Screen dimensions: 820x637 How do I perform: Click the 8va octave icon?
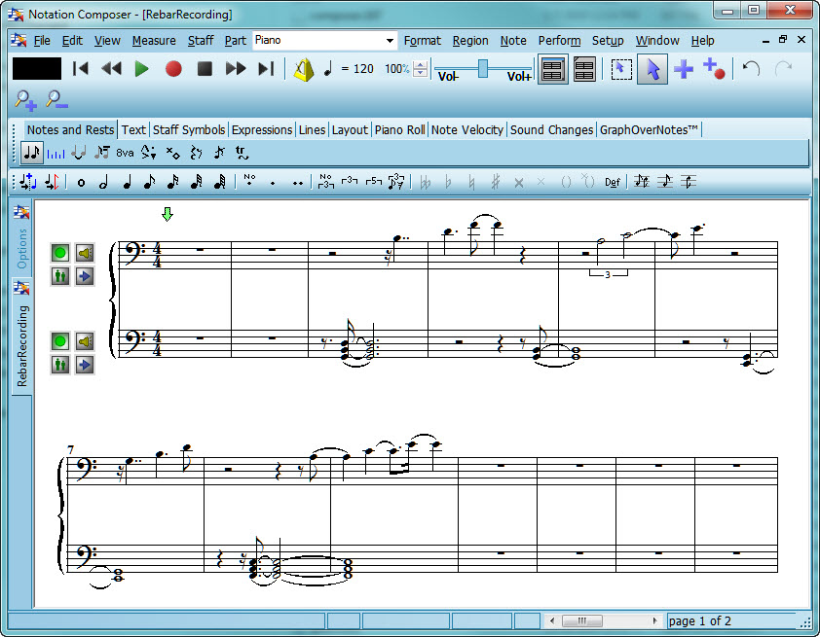[125, 153]
